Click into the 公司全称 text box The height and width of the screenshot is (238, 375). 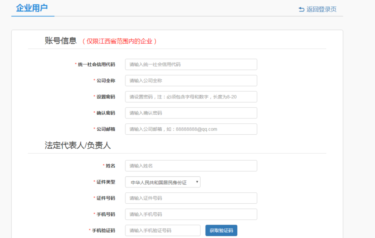pyautogui.click(x=191, y=81)
